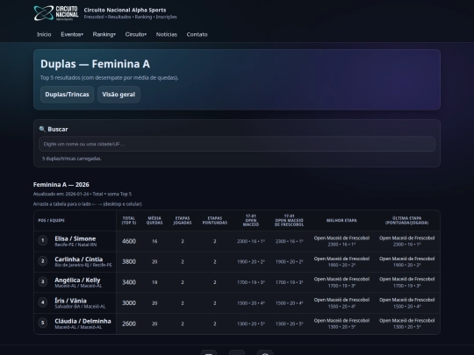Click the Duplas/Trincas button
Image resolution: width=474 pixels, height=355 pixels.
coord(67,95)
